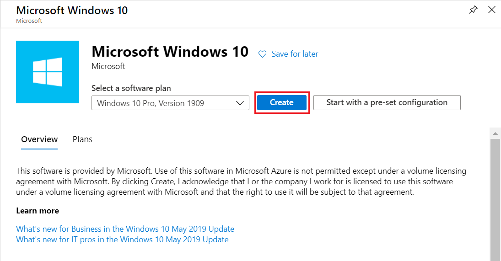
Task: Switch to the Overview tab
Action: pos(39,139)
